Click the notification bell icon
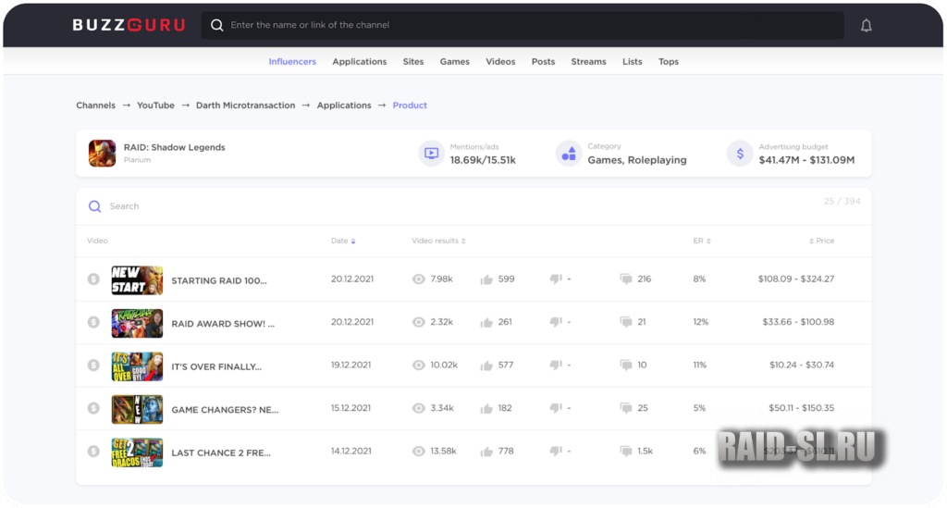 coord(866,26)
